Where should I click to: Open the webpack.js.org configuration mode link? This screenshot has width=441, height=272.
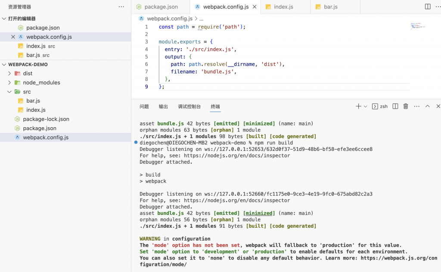pyautogui.click(x=288, y=261)
